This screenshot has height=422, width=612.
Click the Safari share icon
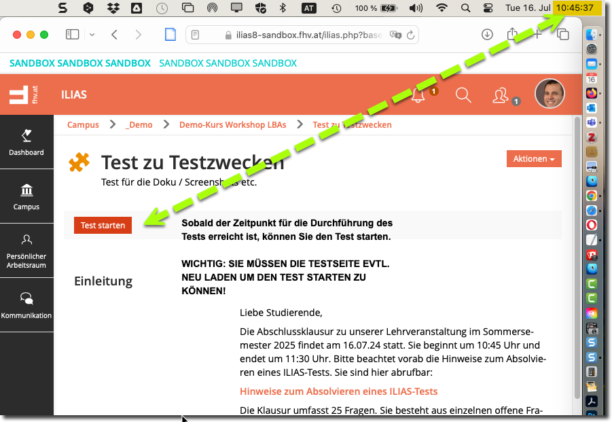coord(513,33)
